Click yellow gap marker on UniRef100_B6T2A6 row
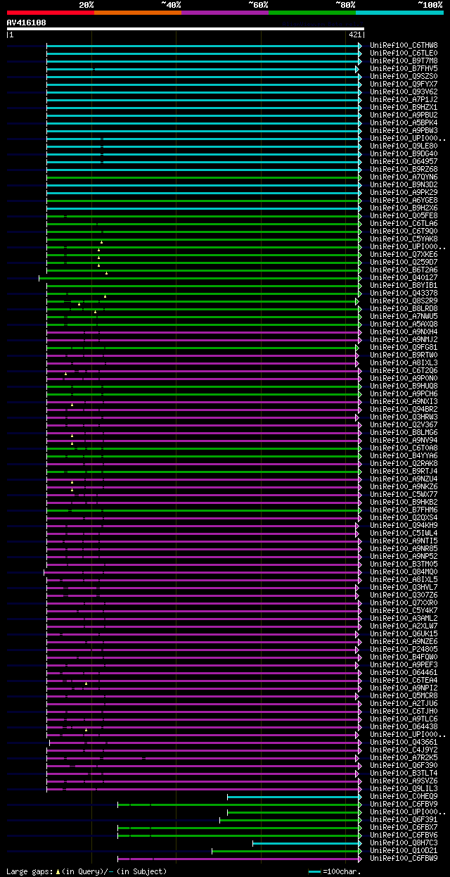This screenshot has width=450, height=877. (x=106, y=273)
